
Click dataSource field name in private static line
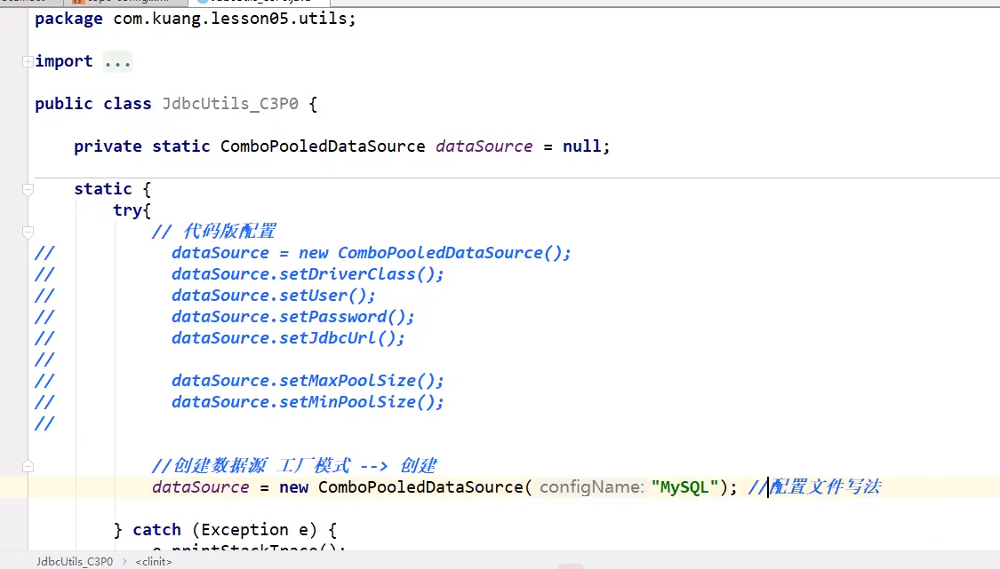click(x=484, y=146)
